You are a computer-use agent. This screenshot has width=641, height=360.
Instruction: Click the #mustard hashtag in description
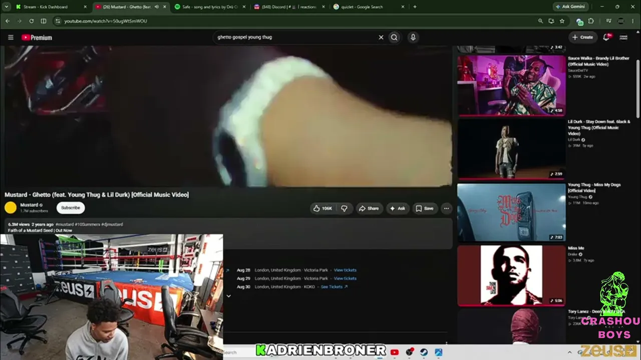[x=65, y=224]
